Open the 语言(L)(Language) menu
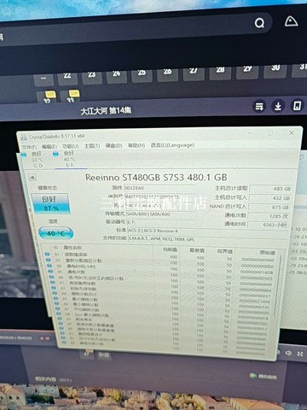Viewport: 307px width, 410px height. pyautogui.click(x=172, y=145)
